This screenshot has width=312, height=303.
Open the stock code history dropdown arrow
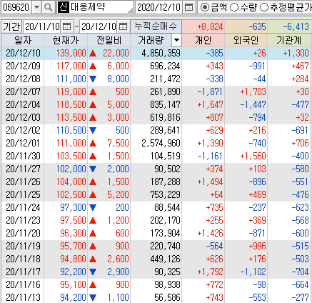click(x=36, y=7)
